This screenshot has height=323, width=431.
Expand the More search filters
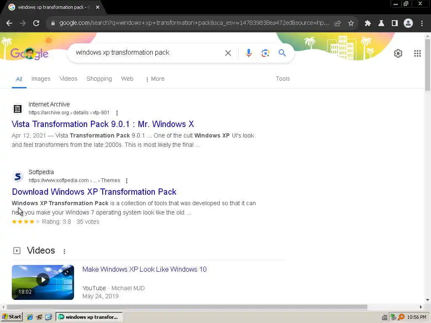pos(155,79)
